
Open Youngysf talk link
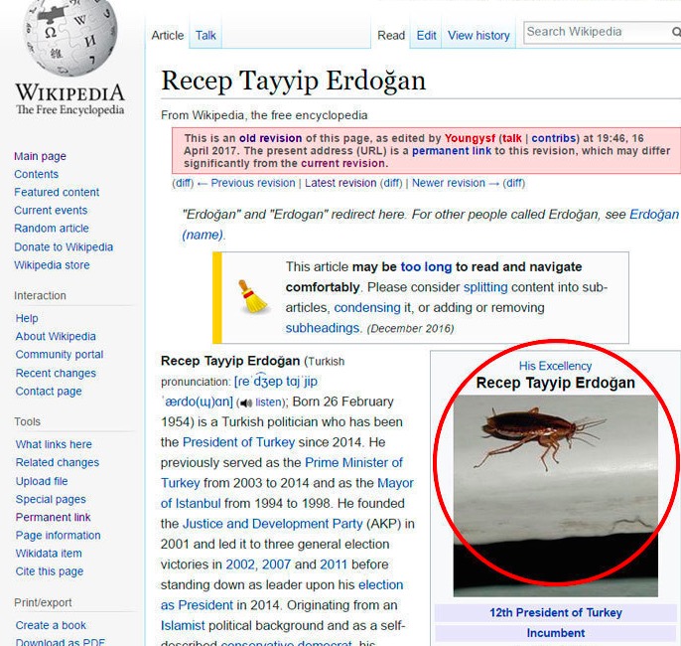click(x=511, y=138)
